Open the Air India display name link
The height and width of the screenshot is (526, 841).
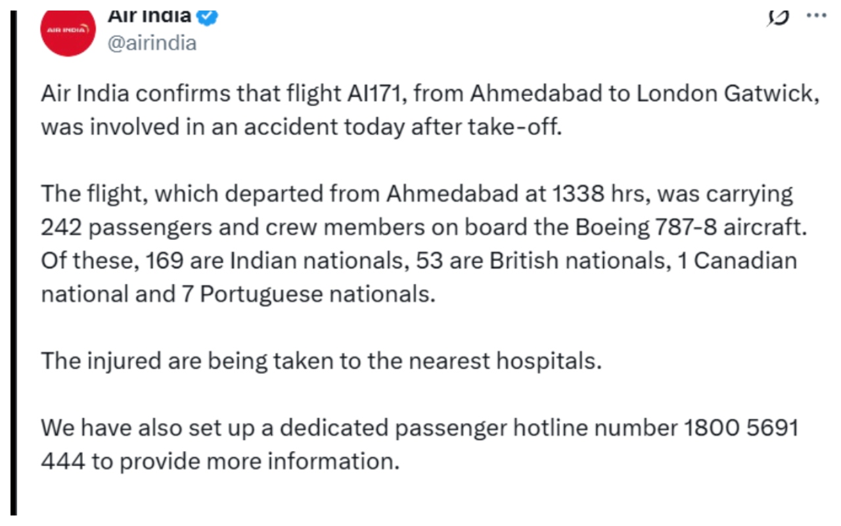point(149,14)
